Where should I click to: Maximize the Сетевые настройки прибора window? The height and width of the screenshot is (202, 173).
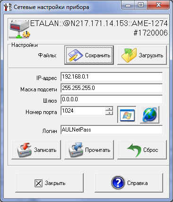pyautogui.click(x=141, y=5)
